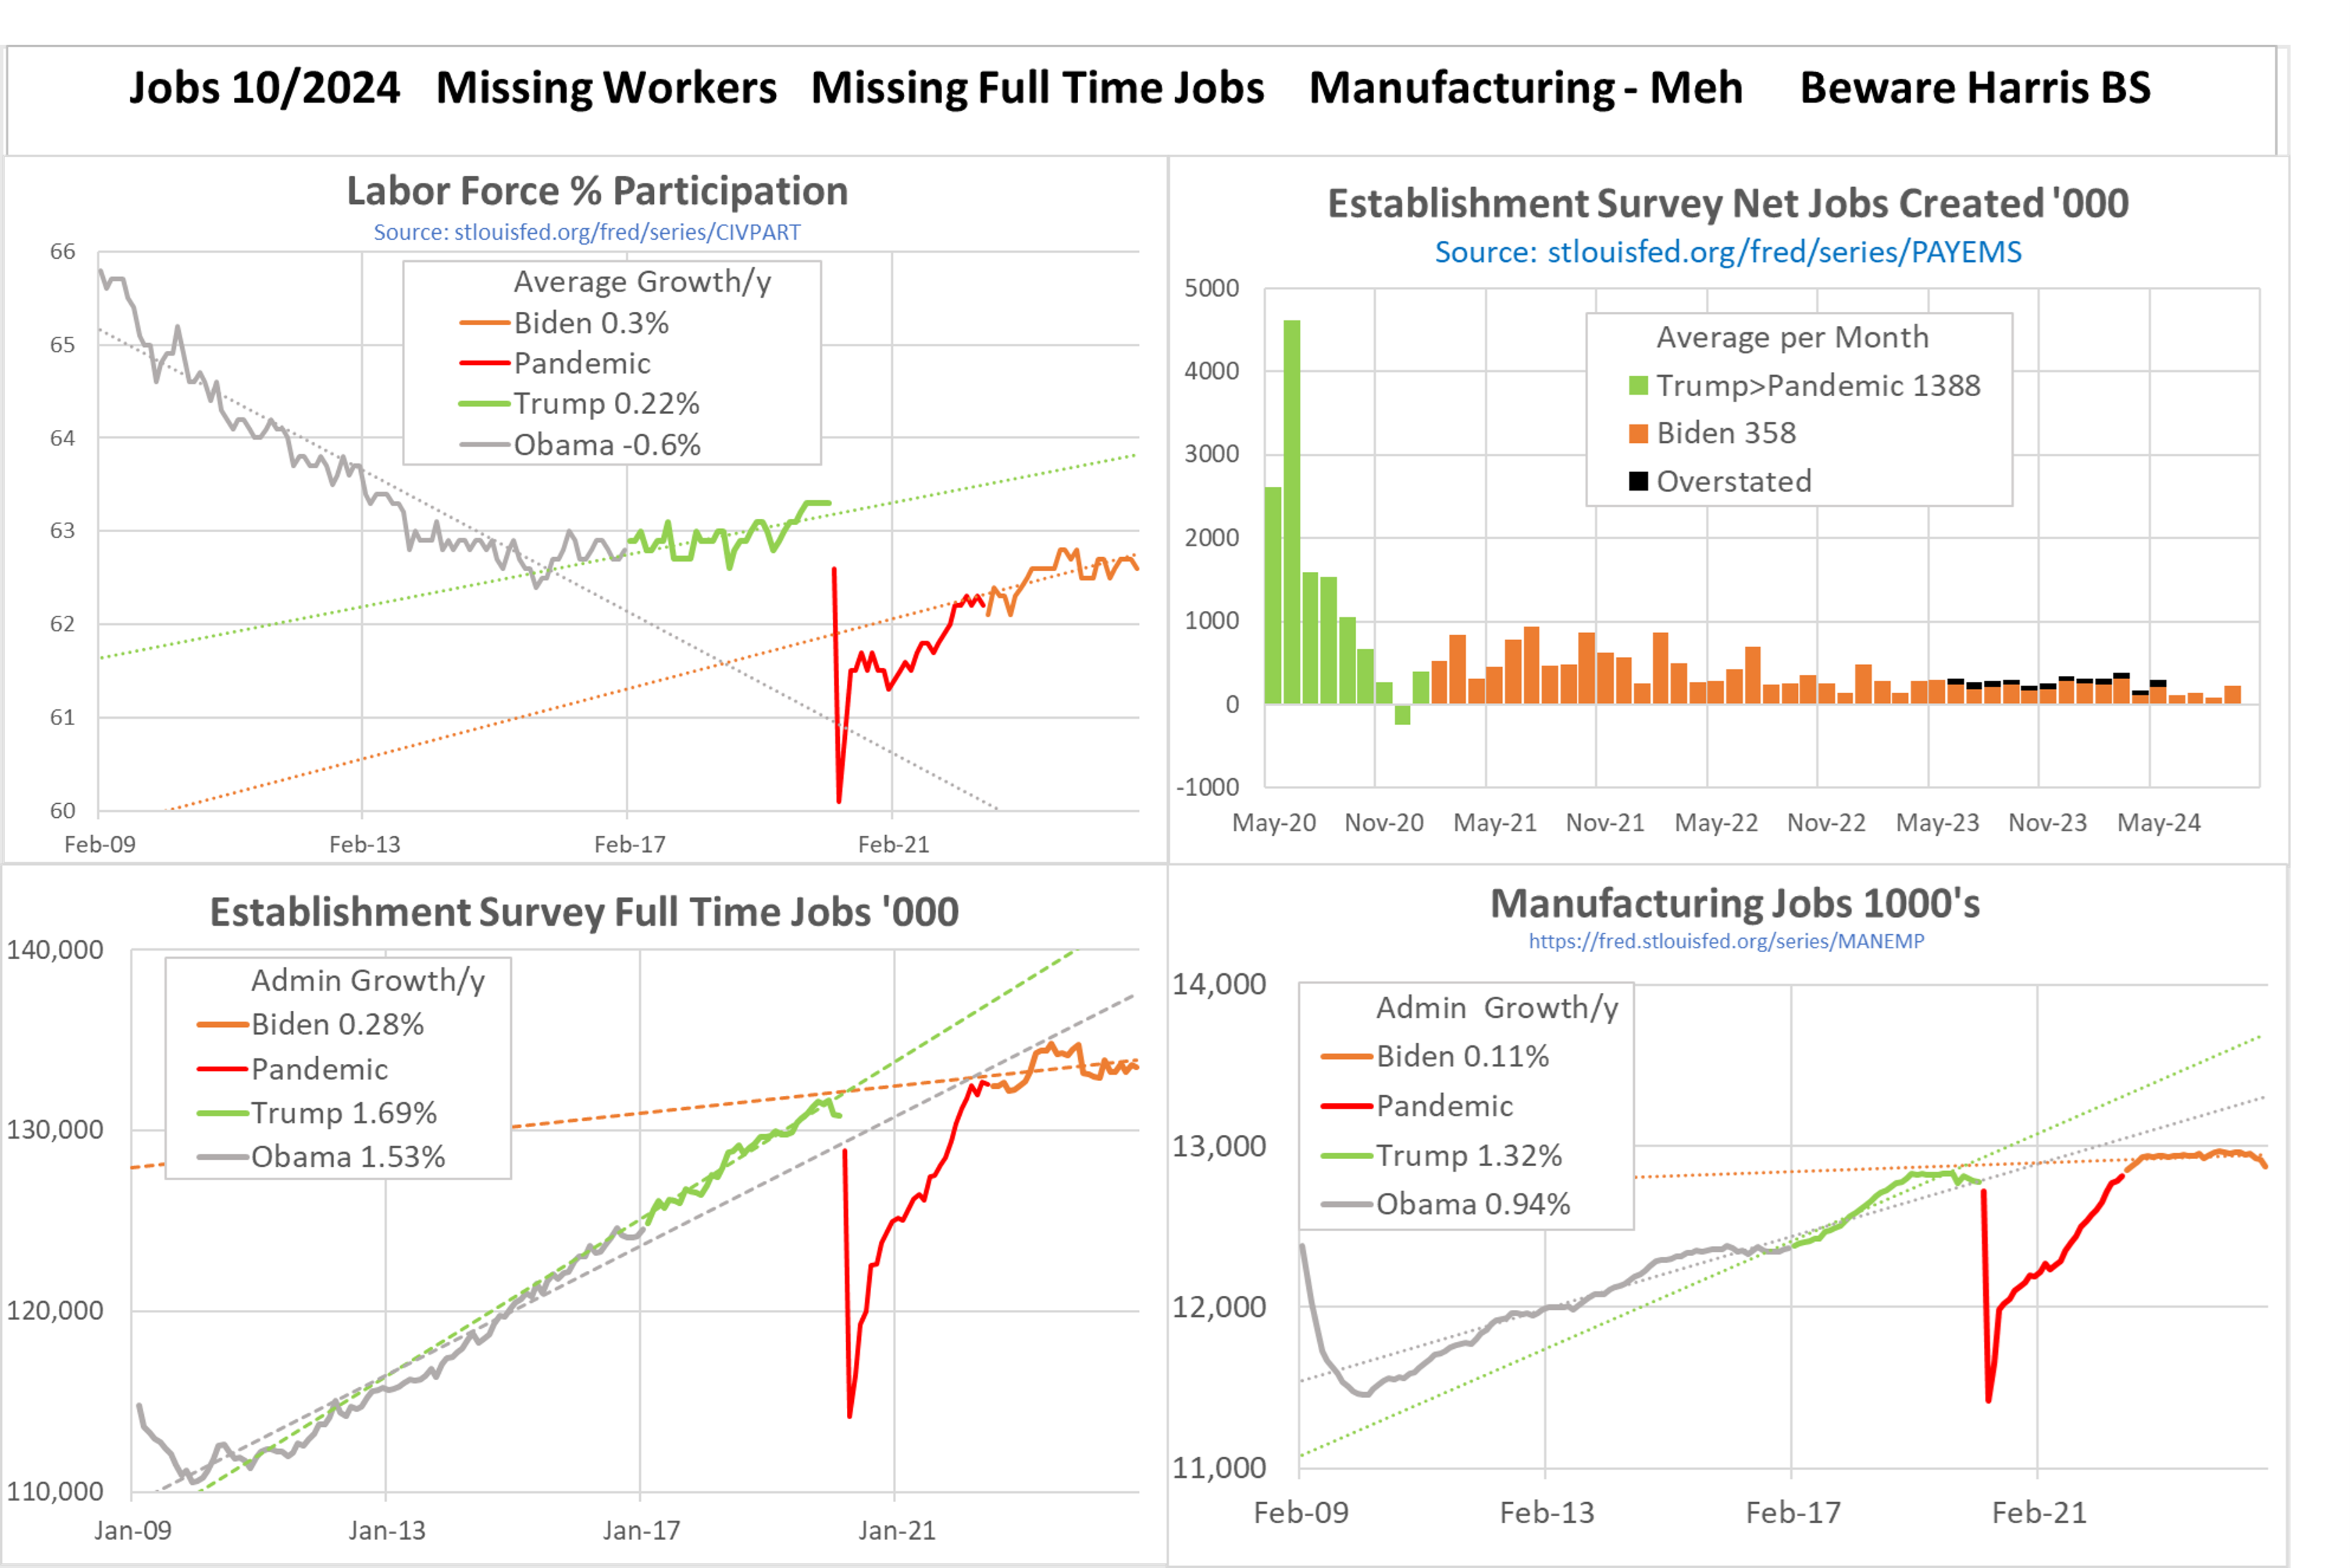Image resolution: width=2350 pixels, height=1568 pixels.
Task: Open the MANEMP fred series link
Action: pos(1726,941)
